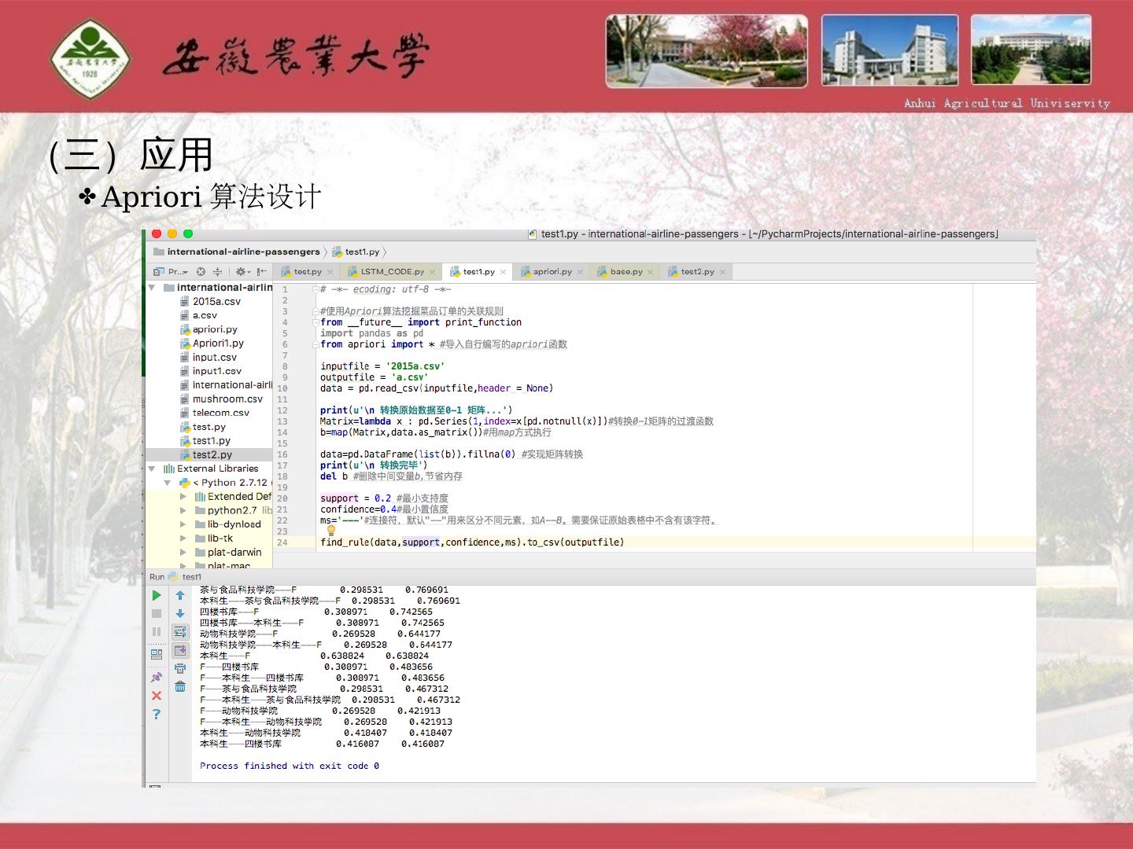Viewport: 1133px width, 849px height.
Task: Click international-airline-passengers breadcrumb in navigation bar
Action: (x=243, y=252)
